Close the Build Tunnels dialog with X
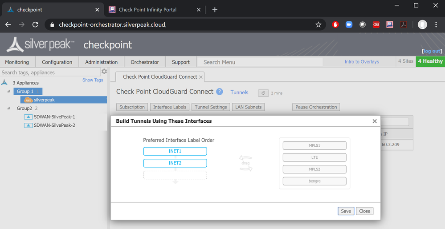Viewport: 445px width, 229px height. (375, 121)
